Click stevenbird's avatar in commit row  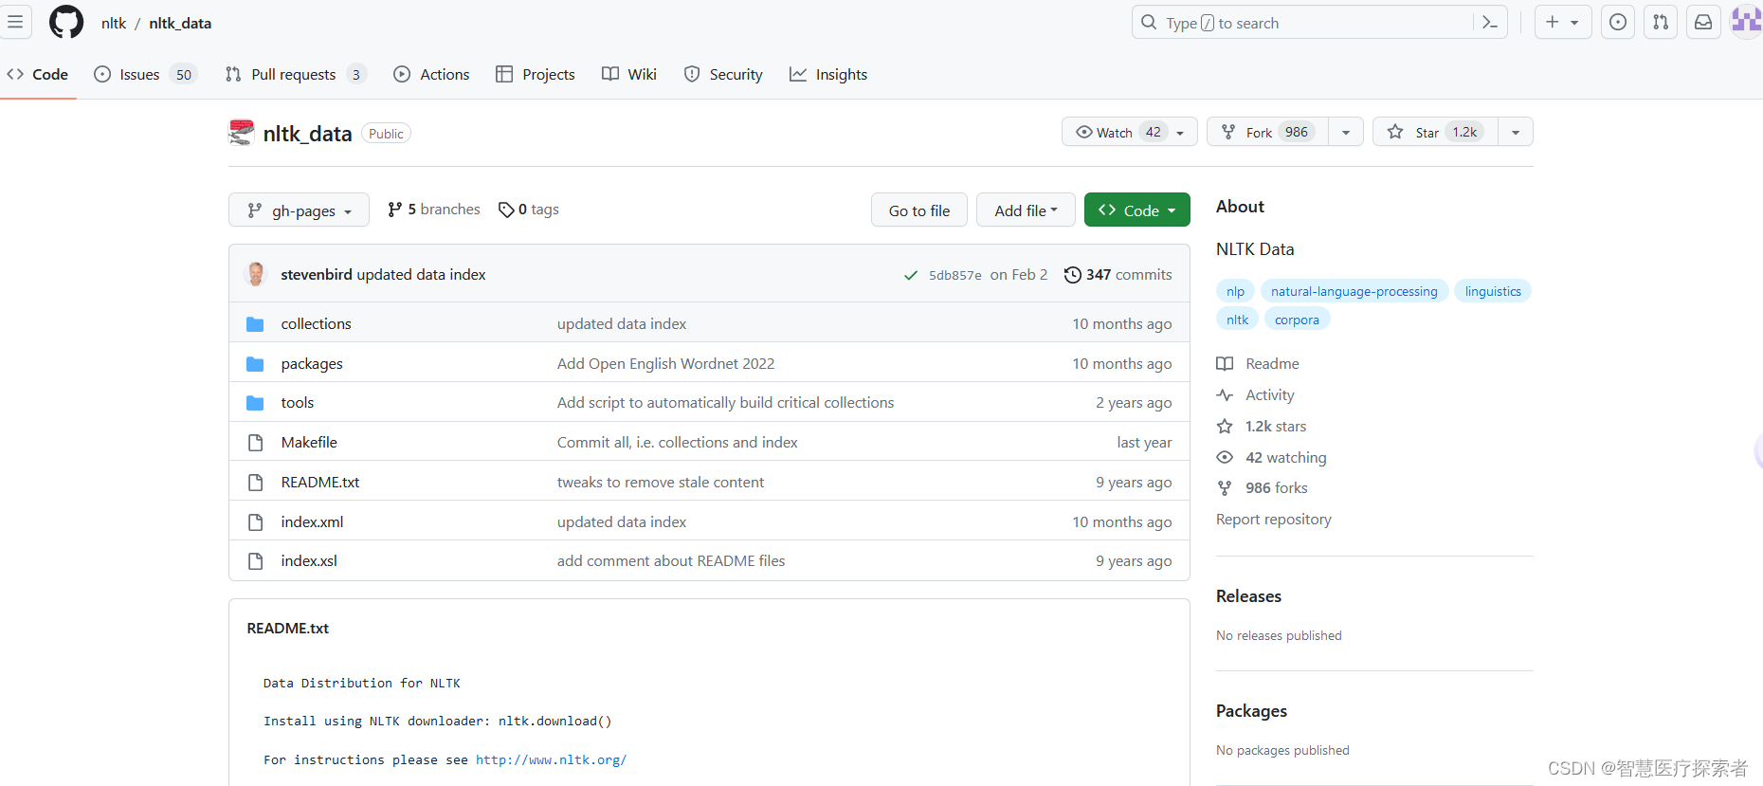click(256, 274)
